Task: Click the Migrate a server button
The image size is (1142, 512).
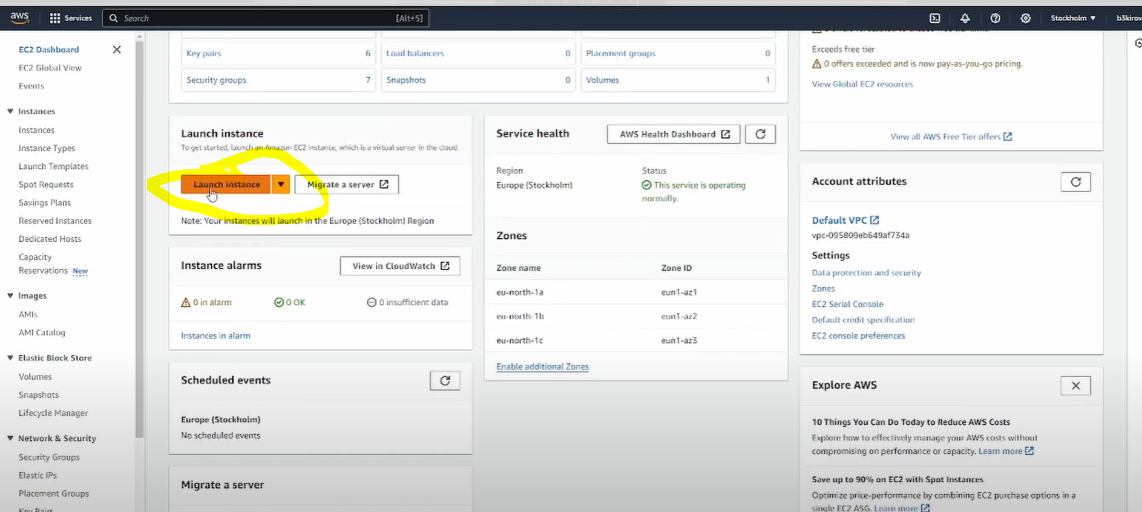Action: [347, 184]
